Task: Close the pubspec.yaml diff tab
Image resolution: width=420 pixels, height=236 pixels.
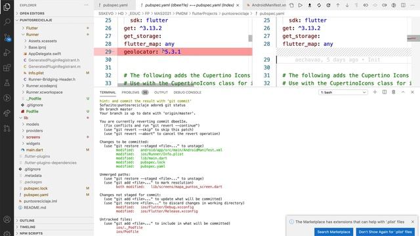Action: click(238, 5)
